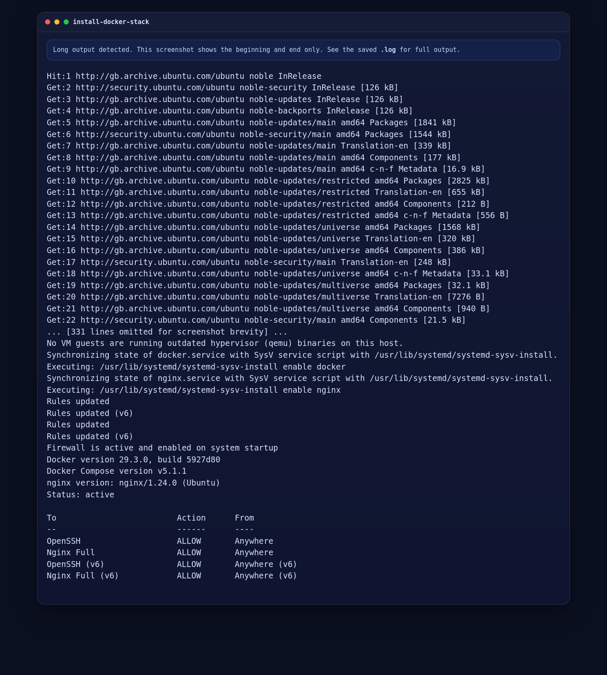Click the 'Long output detected' notice banner

[303, 50]
